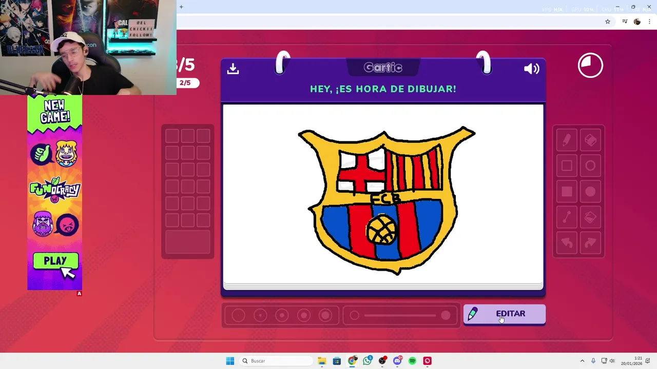The image size is (657, 369).
Task: Undo the last stroke
Action: click(567, 243)
